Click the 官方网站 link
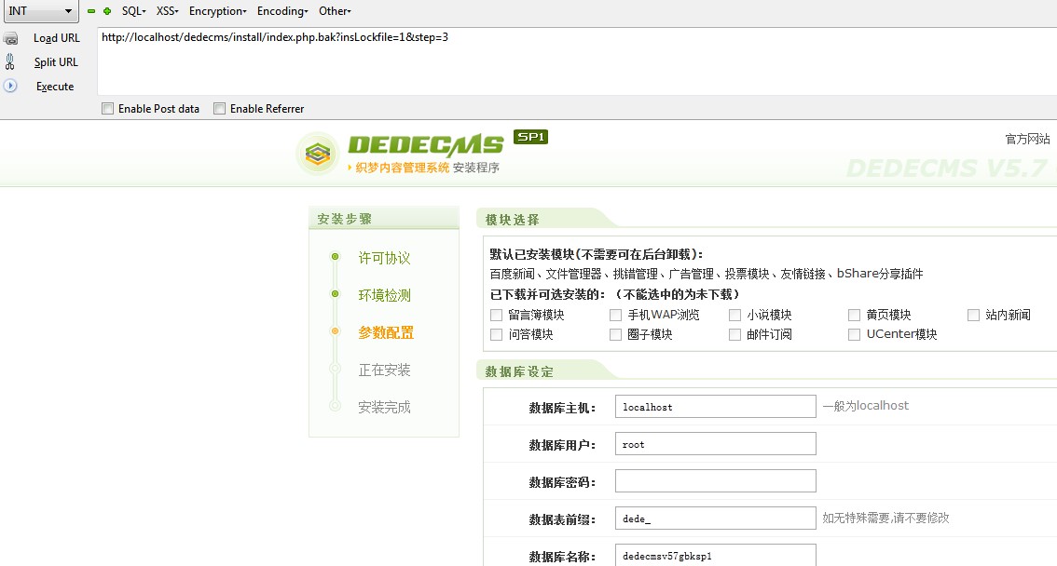 [x=1027, y=139]
